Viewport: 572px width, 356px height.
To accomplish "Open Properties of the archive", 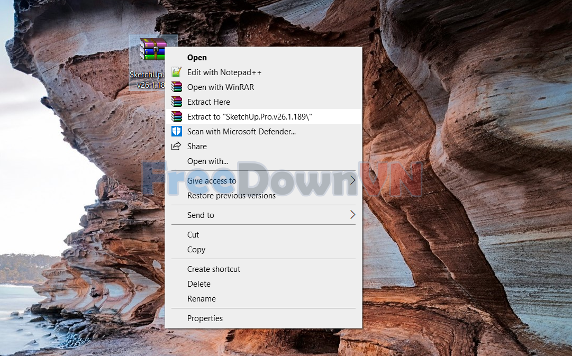I will pos(205,318).
